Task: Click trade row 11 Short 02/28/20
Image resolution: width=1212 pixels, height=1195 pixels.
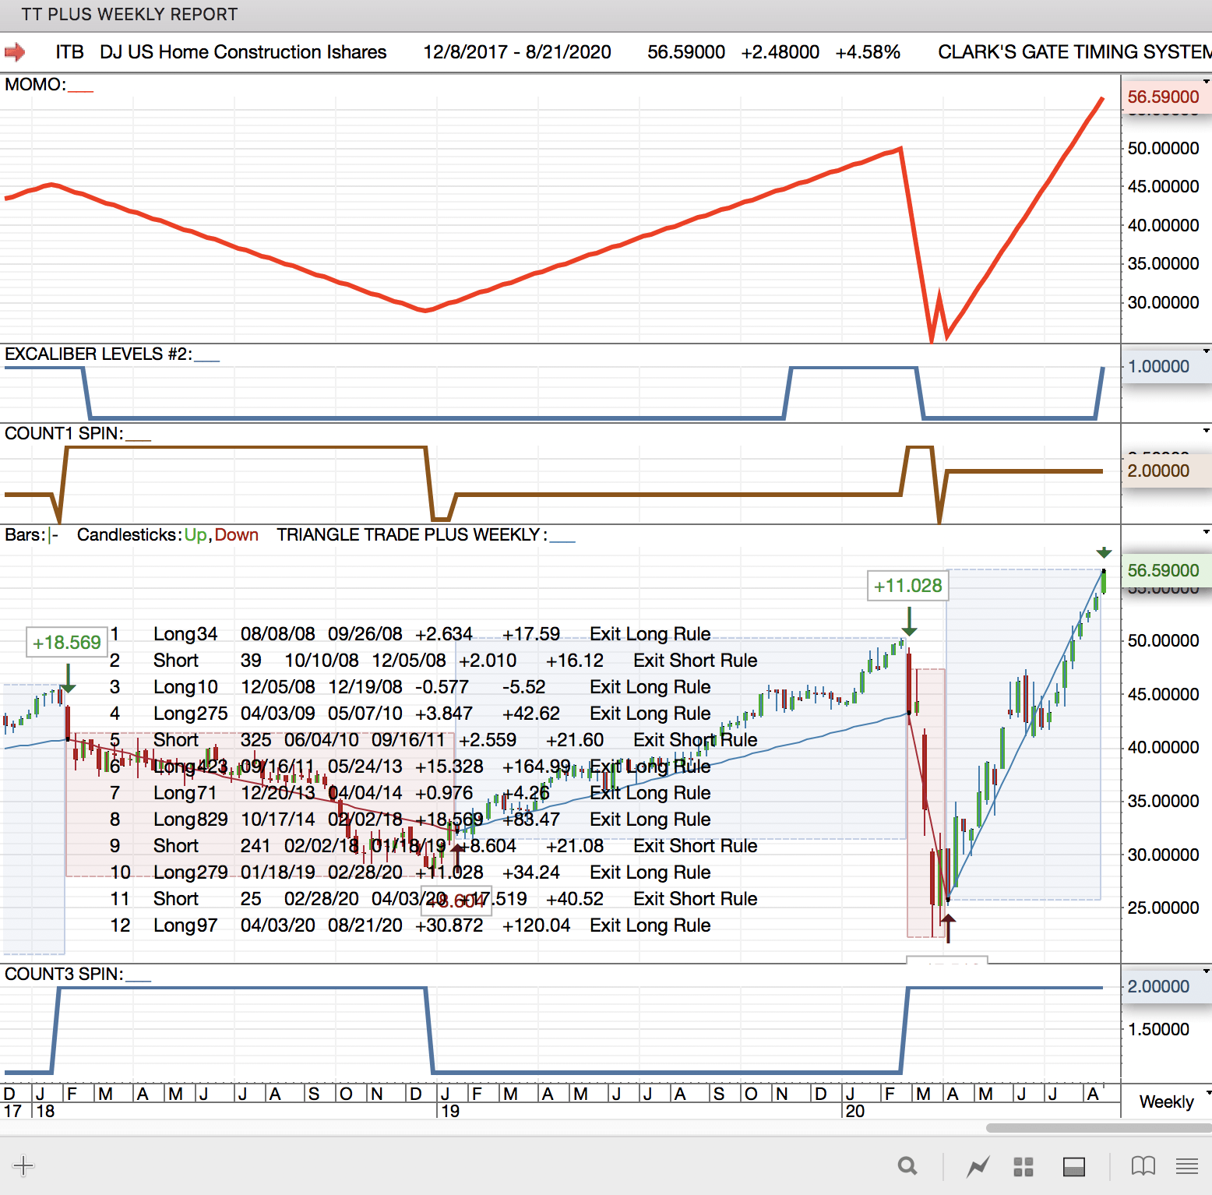Action: click(x=434, y=899)
